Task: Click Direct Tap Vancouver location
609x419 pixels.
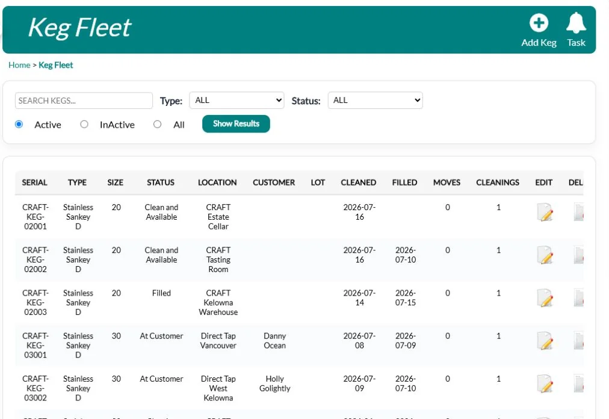Action: 218,341
